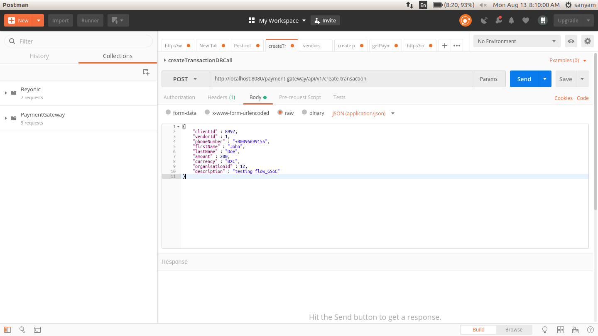Switch to the getPaym request tab

click(385, 46)
